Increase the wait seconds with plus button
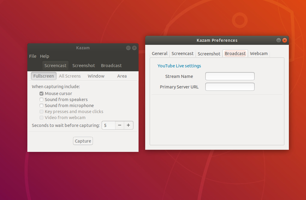This screenshot has width=306, height=200. pos(128,125)
